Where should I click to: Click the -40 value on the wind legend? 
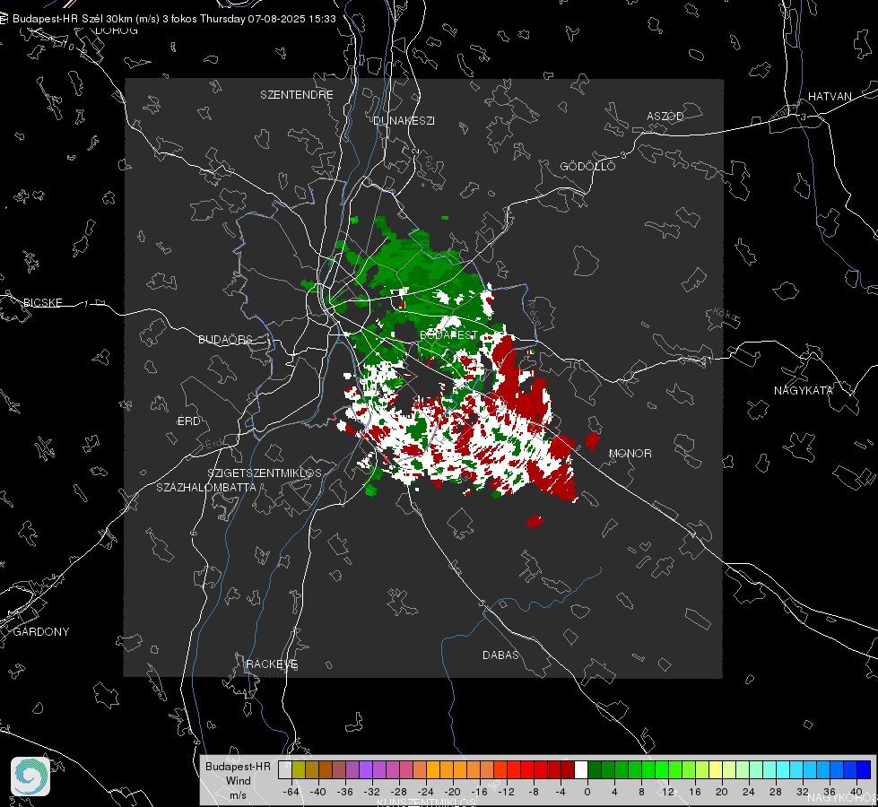[x=318, y=792]
